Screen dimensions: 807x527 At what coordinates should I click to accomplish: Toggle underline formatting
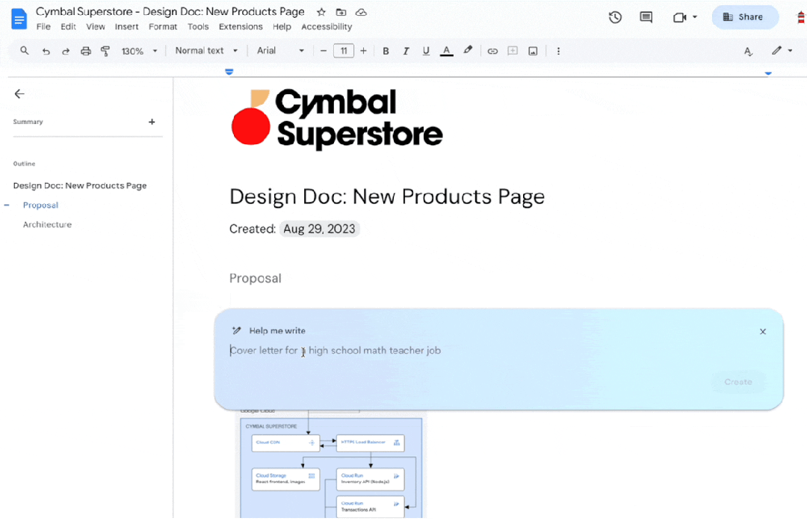pyautogui.click(x=426, y=51)
